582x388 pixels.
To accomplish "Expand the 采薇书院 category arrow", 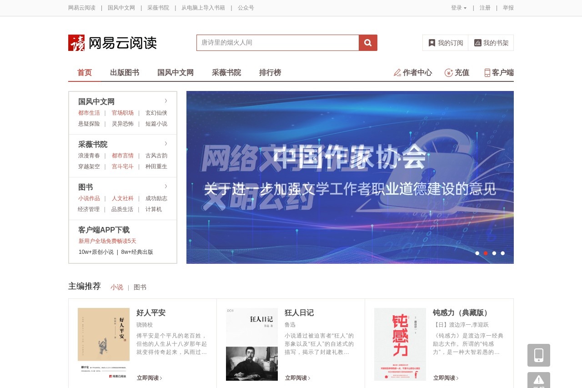I will coord(166,144).
